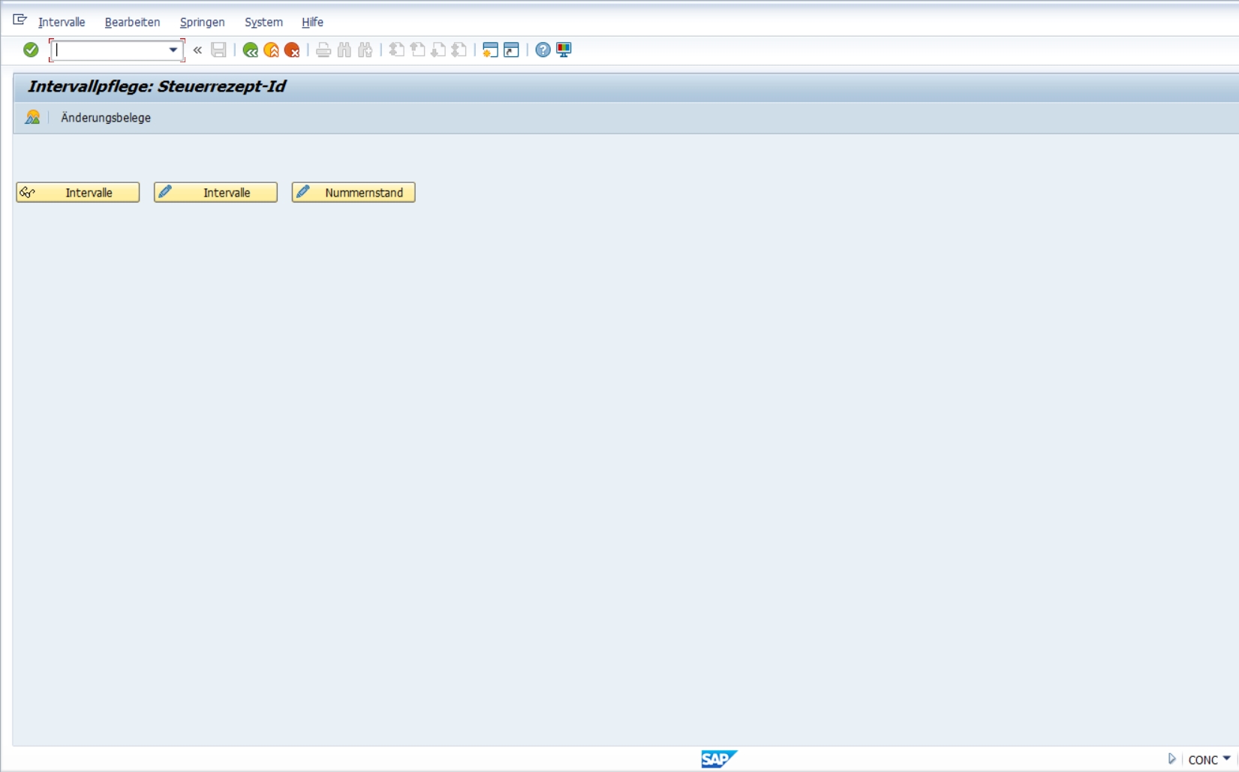
Task: Collapse the command field with the double chevron
Action: [197, 50]
